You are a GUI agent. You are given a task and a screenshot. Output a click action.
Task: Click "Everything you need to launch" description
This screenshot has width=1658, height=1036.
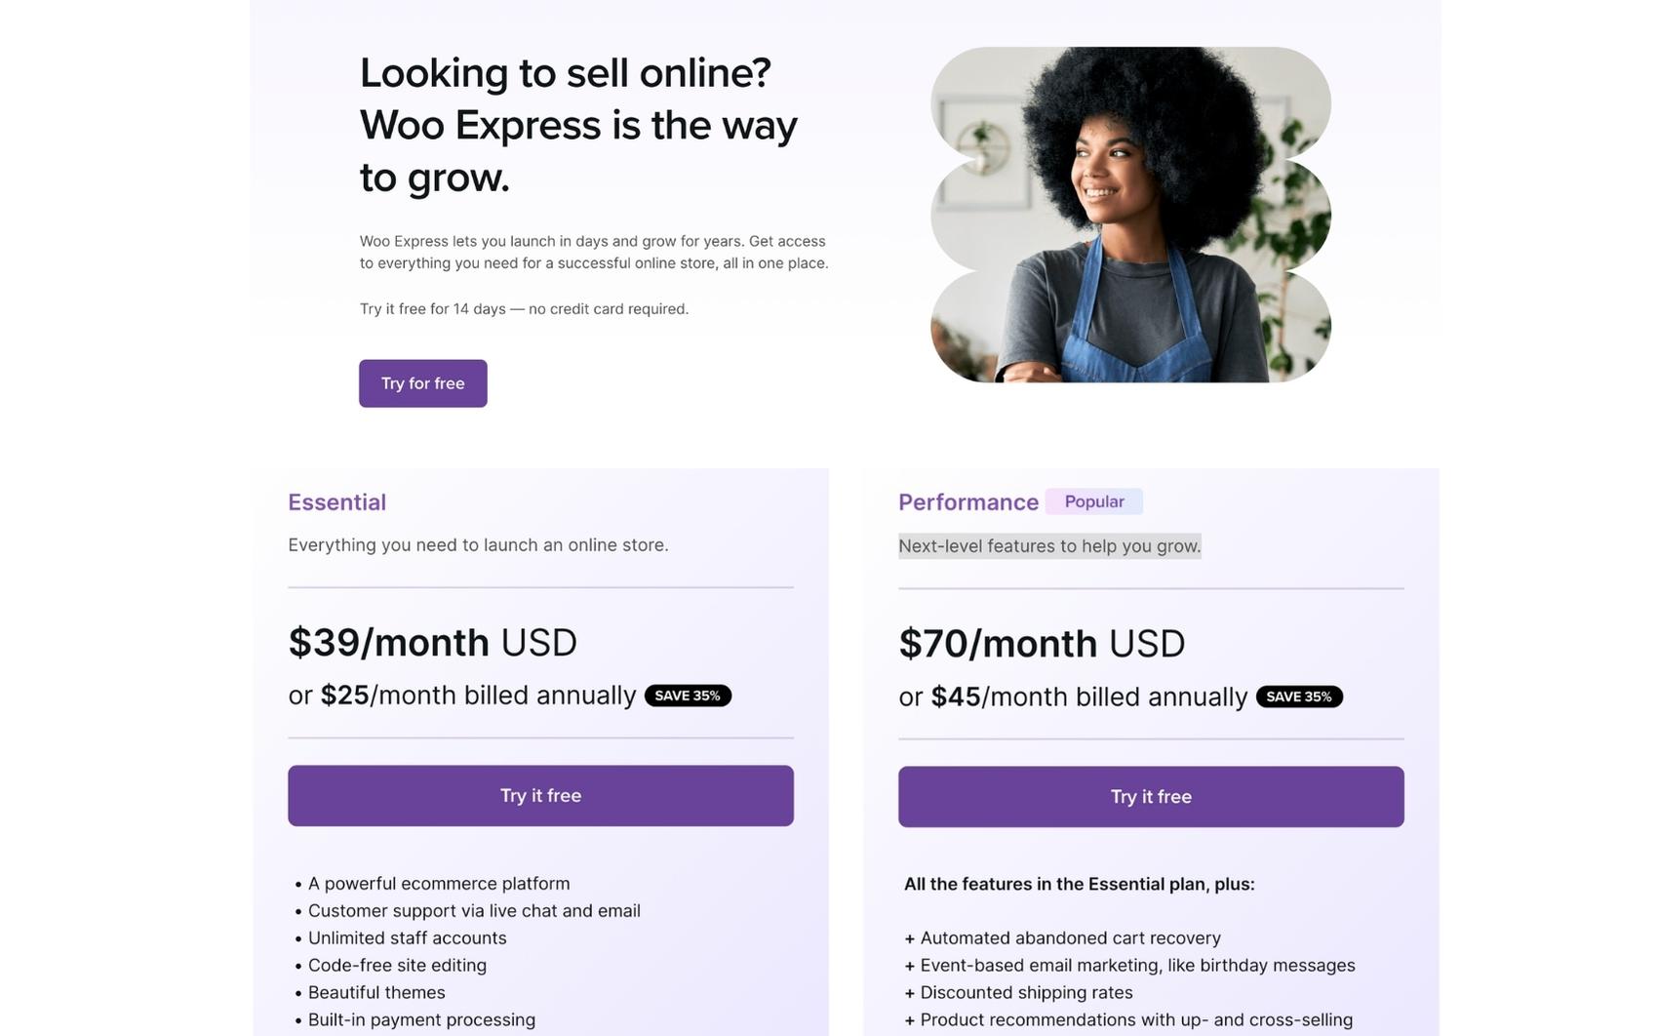coord(478,545)
